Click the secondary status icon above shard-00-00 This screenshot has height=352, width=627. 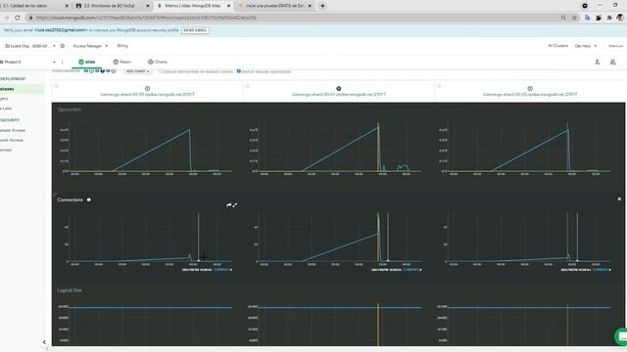pyautogui.click(x=147, y=89)
